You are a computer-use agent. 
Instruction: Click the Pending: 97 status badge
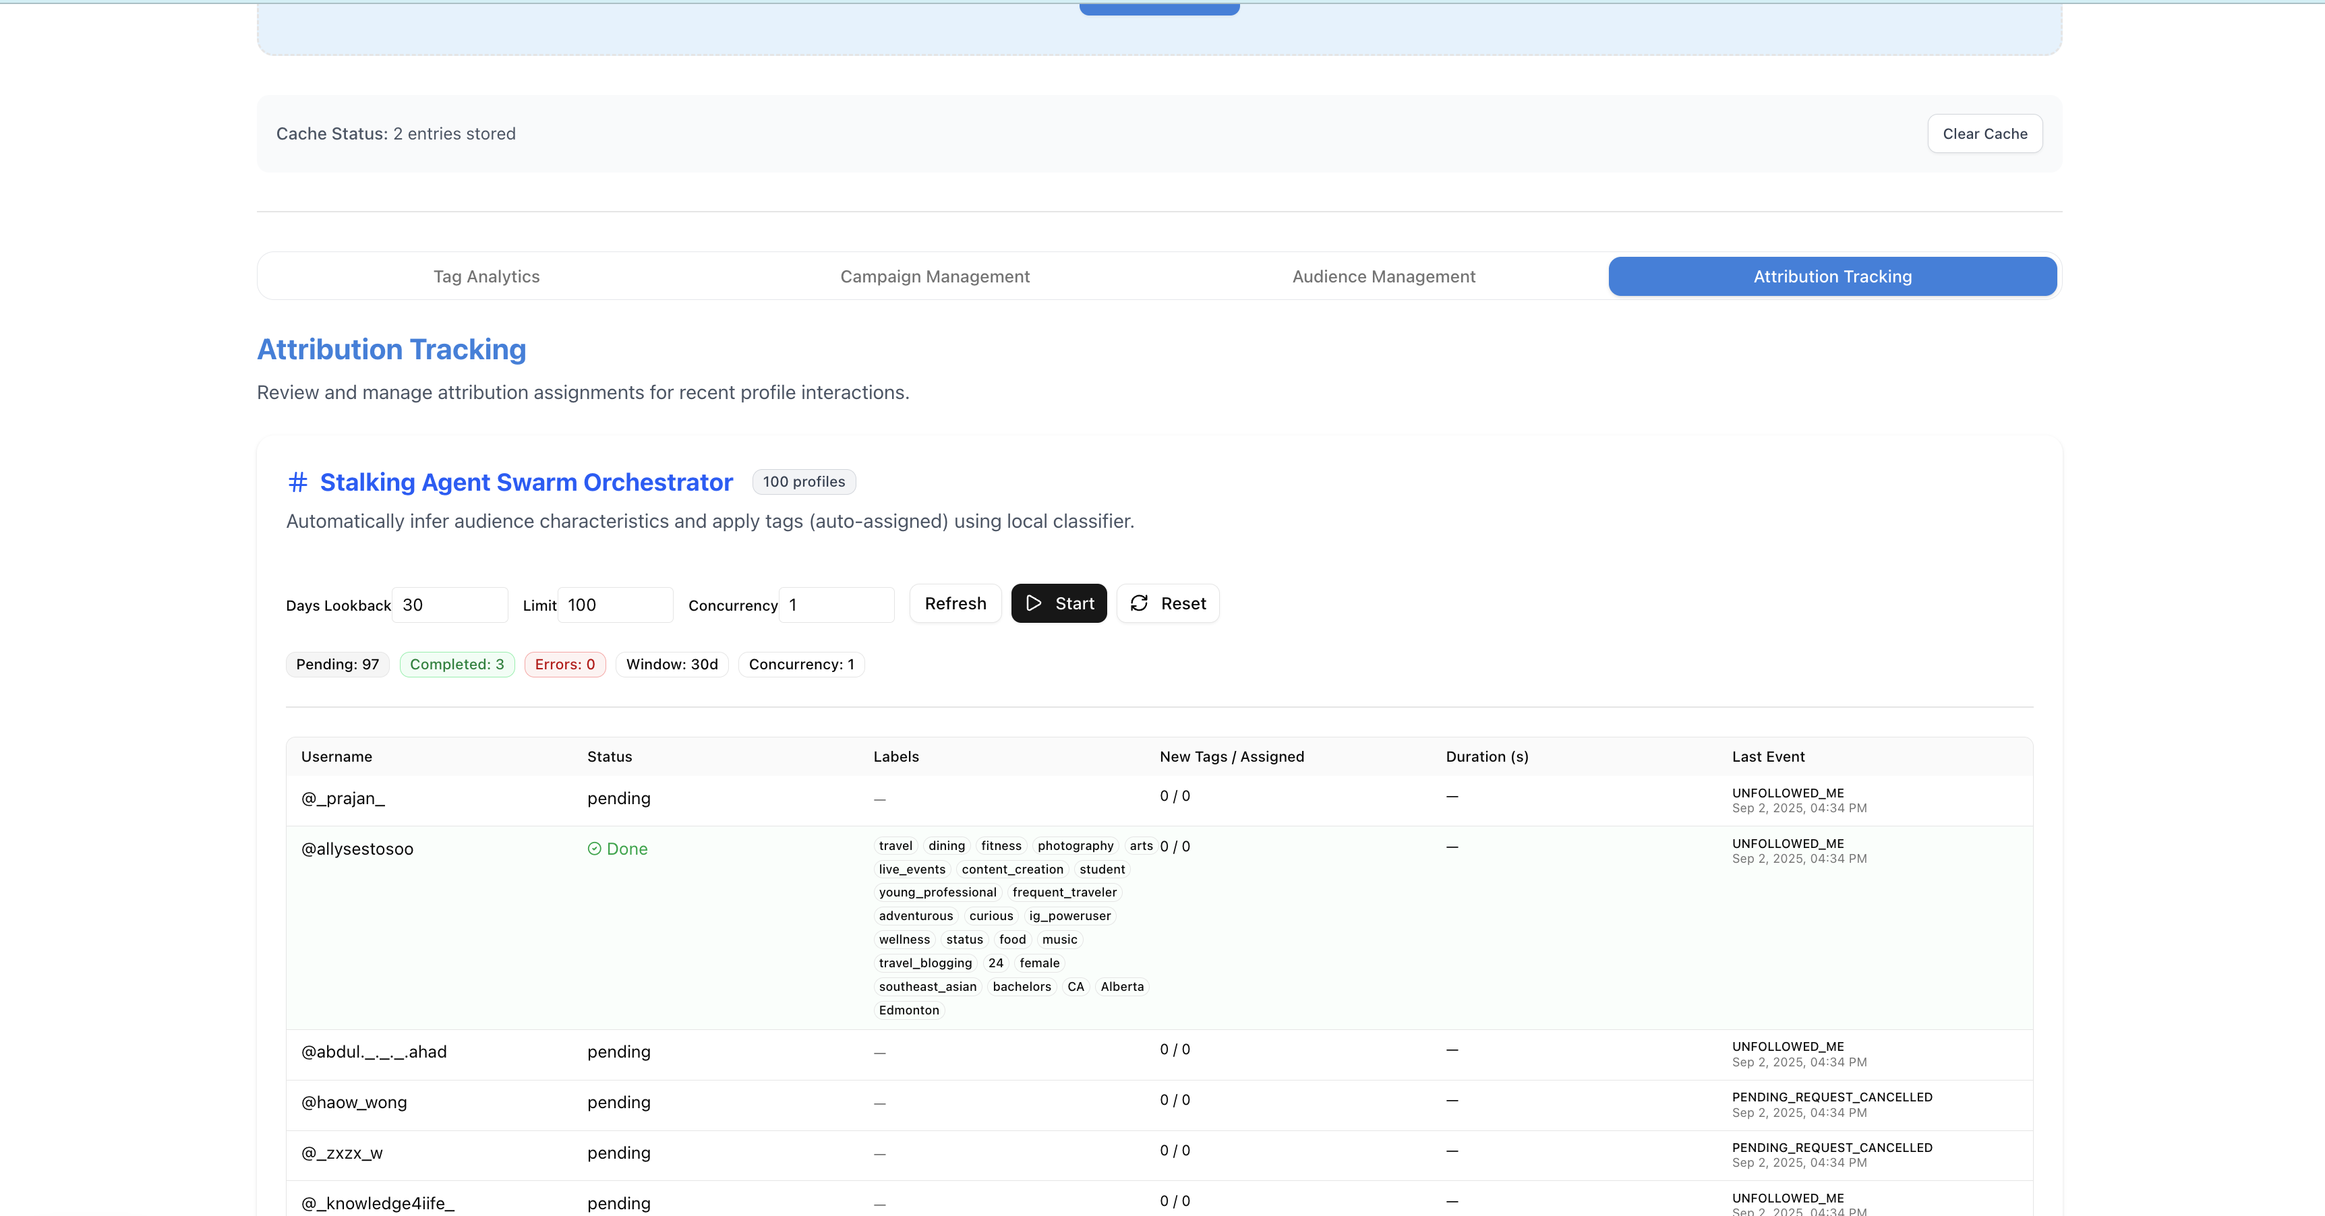[x=336, y=665]
